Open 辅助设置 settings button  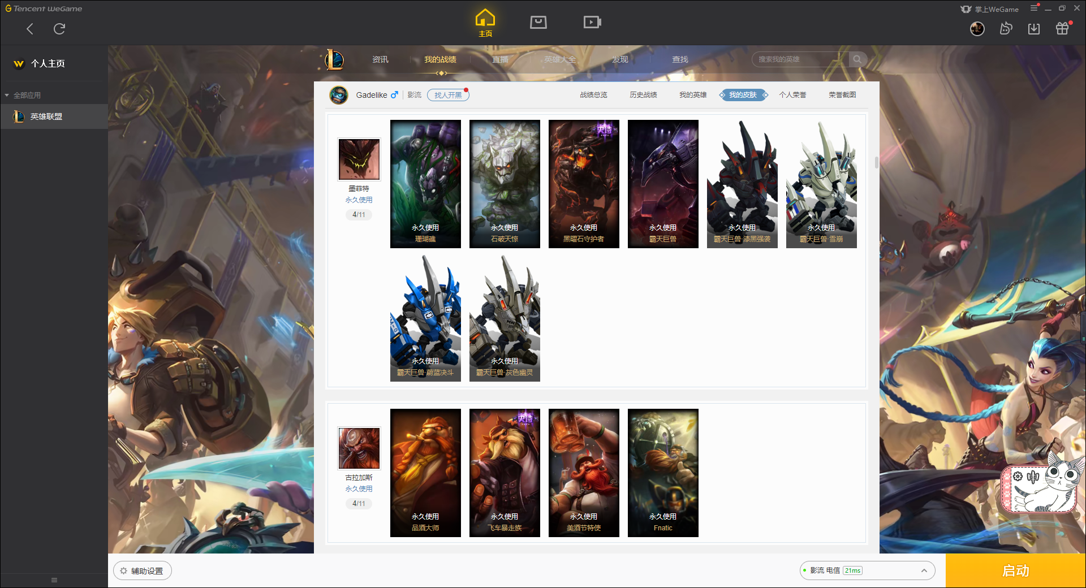[142, 571]
